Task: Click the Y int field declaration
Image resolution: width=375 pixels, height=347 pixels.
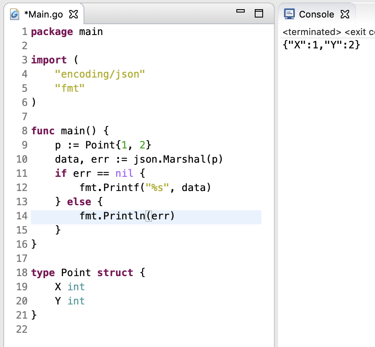Action: [70, 301]
